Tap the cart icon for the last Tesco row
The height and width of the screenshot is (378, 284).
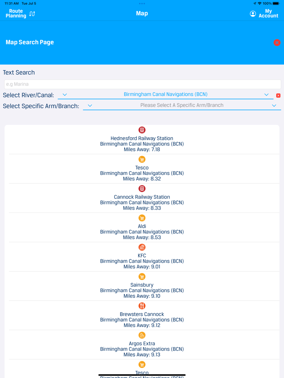[x=142, y=365]
